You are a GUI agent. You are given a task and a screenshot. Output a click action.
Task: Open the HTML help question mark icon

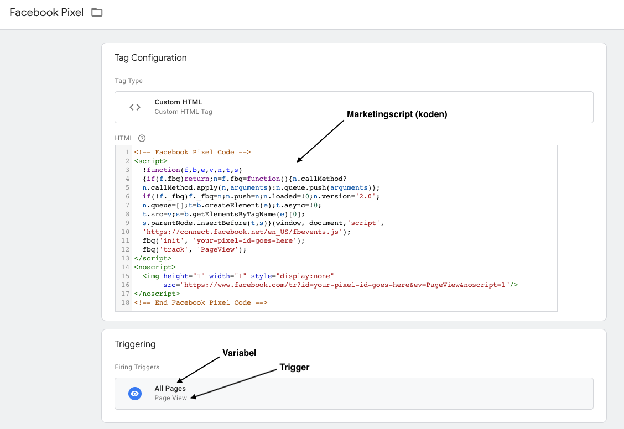[x=142, y=138]
